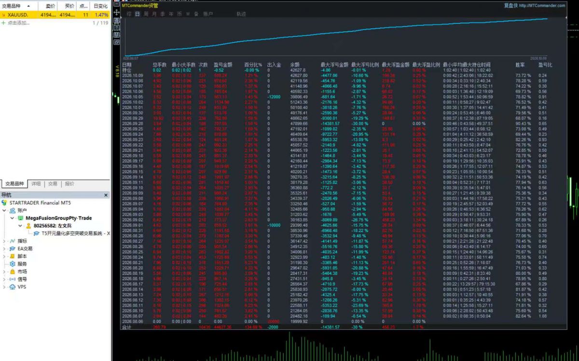This screenshot has width=579, height=361.
Task: Expand the 指标 tree node
Action: pyautogui.click(x=5, y=241)
